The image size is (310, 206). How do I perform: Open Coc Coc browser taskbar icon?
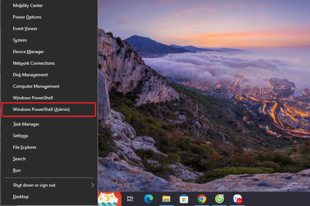click(x=219, y=199)
